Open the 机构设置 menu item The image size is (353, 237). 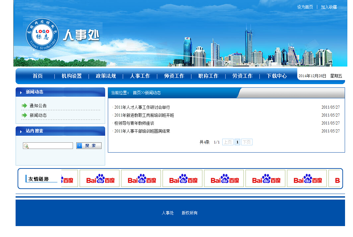point(72,76)
